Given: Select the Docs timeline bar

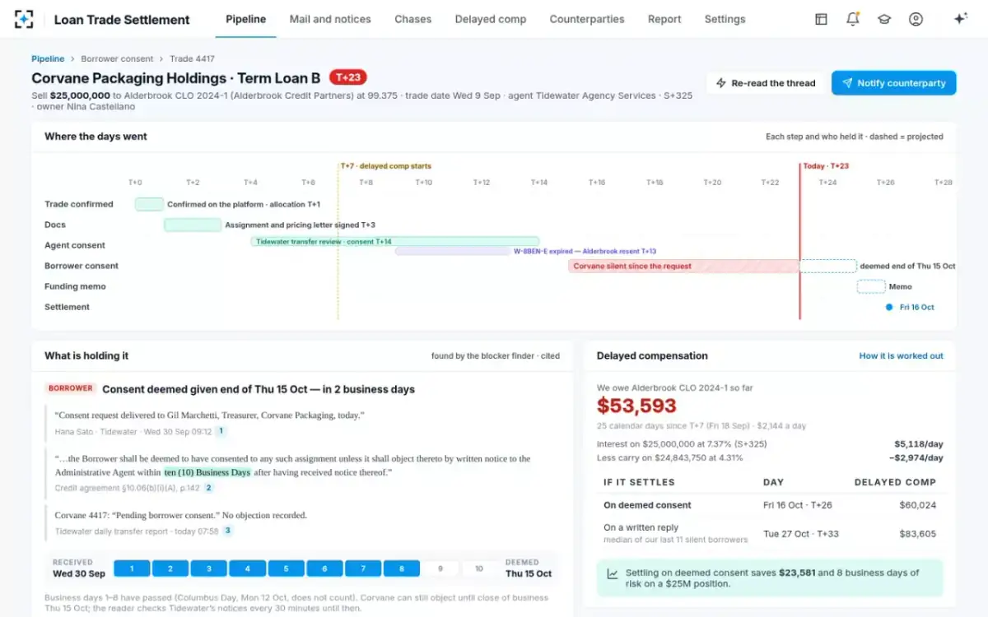Looking at the screenshot, I should tap(193, 225).
